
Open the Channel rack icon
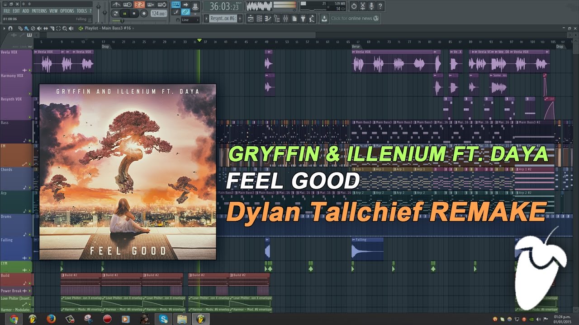(259, 19)
